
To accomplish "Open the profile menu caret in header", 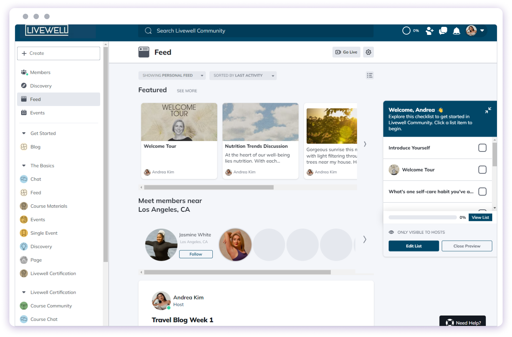I will pyautogui.click(x=482, y=31).
